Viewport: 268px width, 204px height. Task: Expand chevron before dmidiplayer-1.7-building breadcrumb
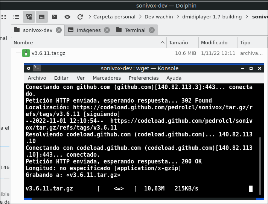coord(178,17)
